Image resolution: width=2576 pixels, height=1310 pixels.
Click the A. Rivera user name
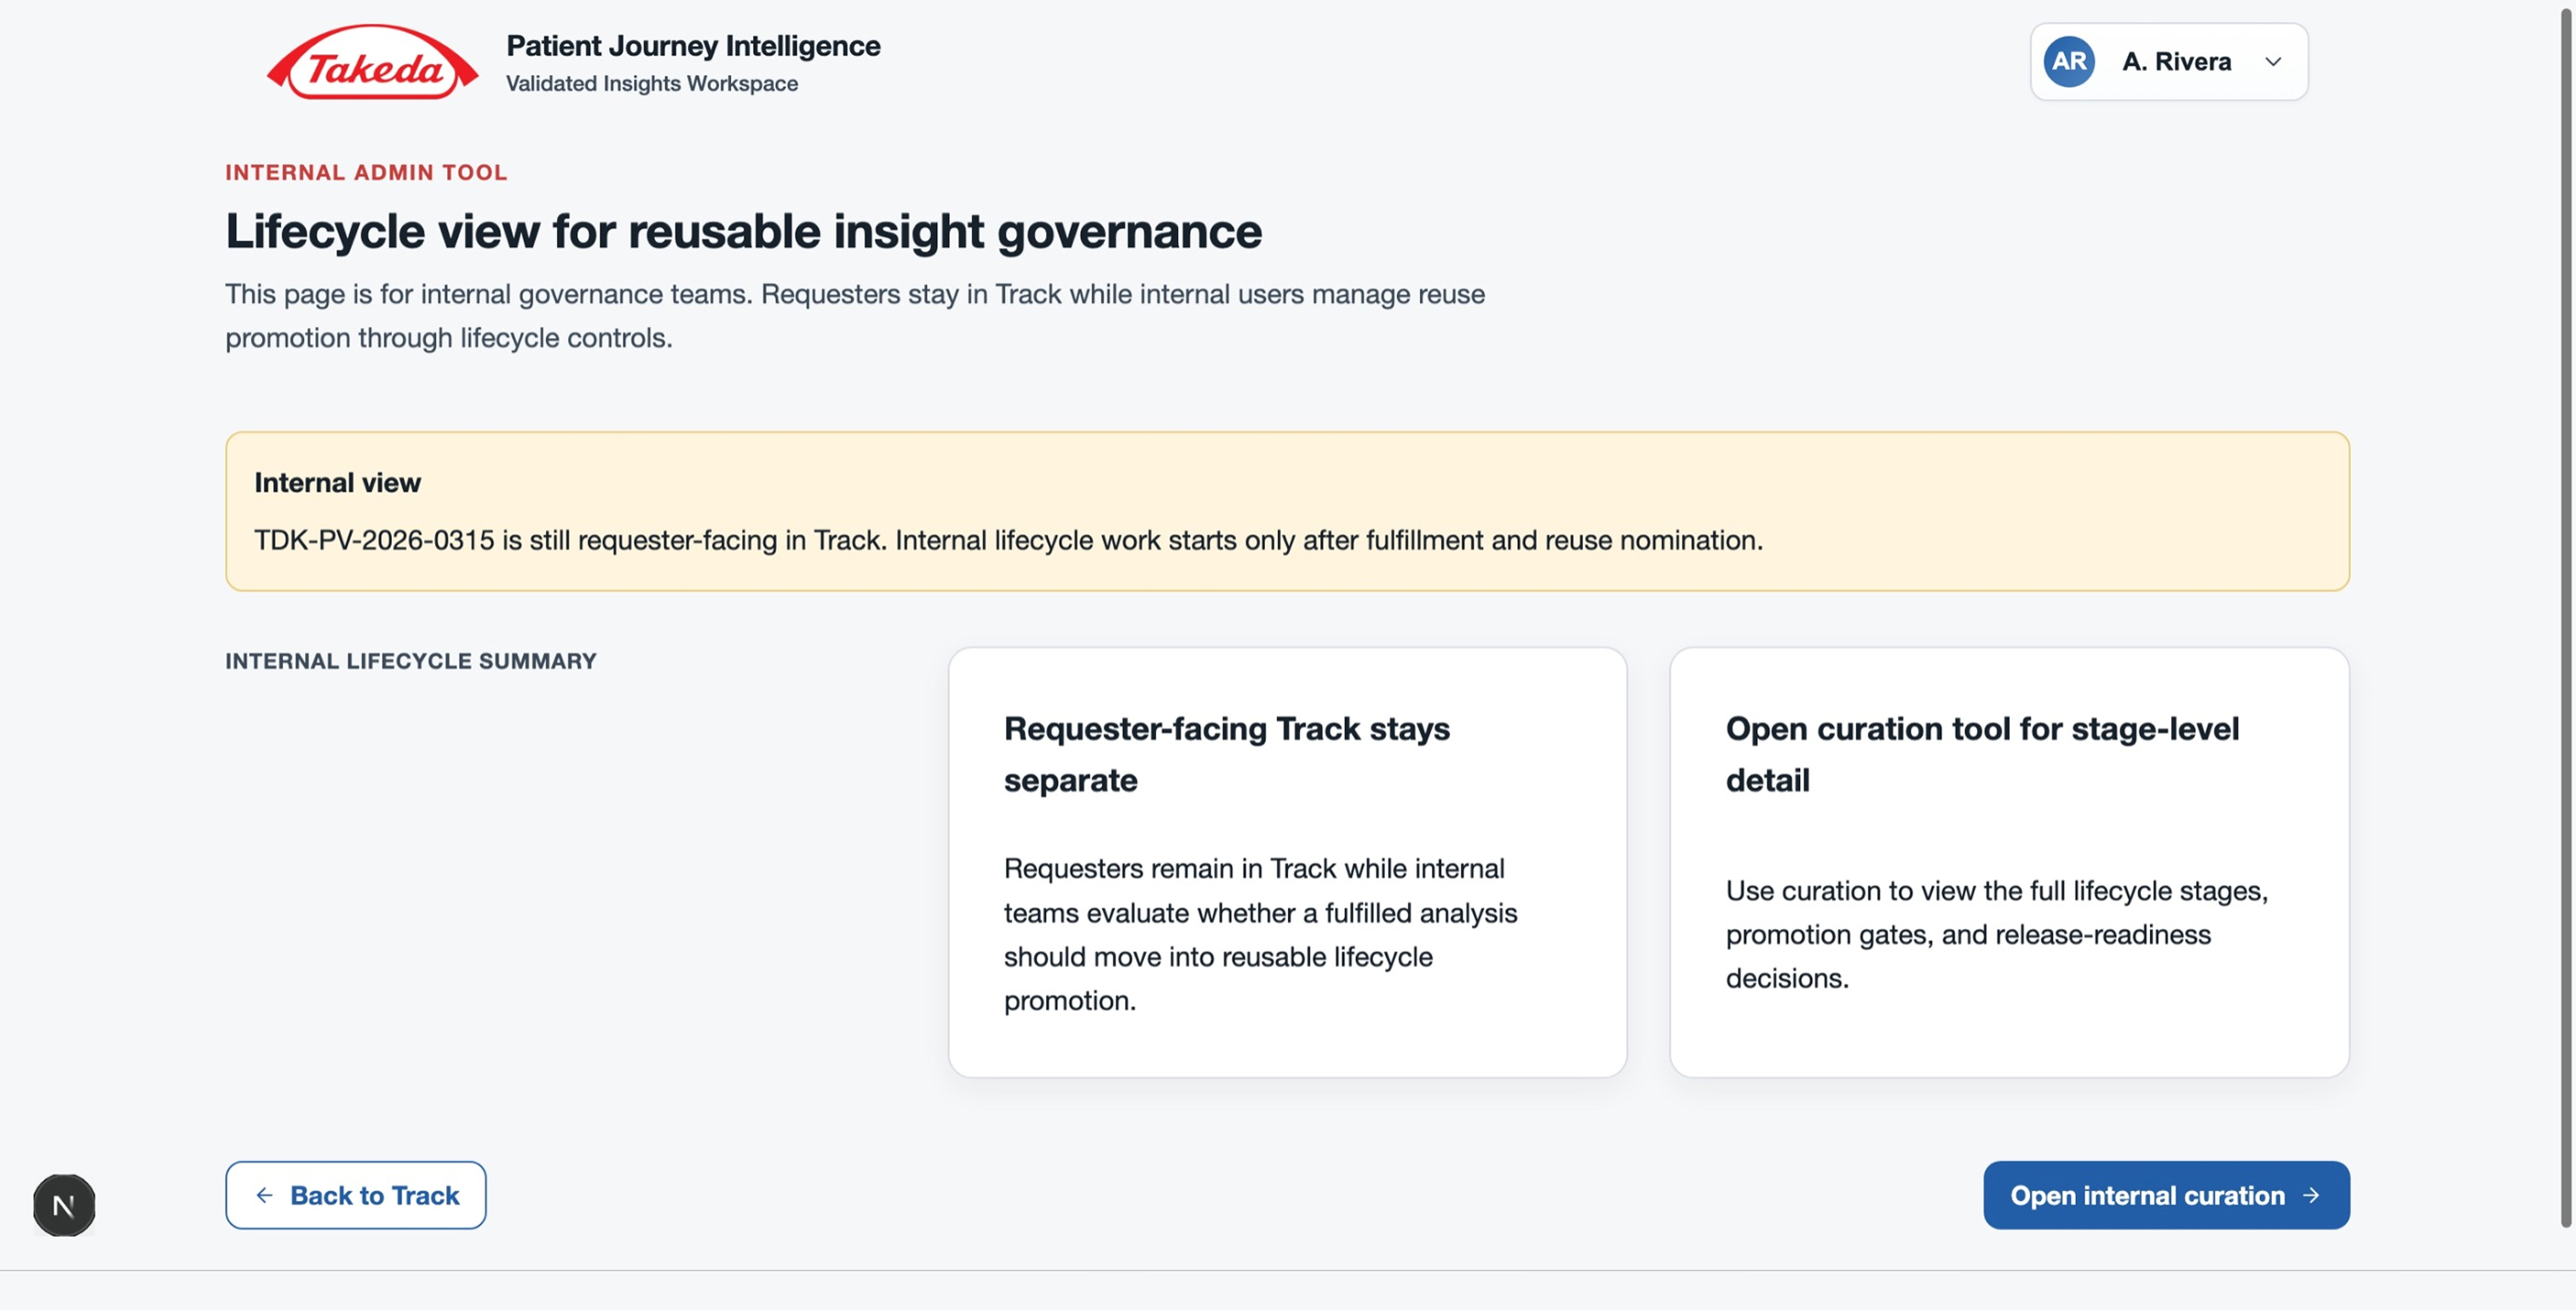coord(2176,62)
